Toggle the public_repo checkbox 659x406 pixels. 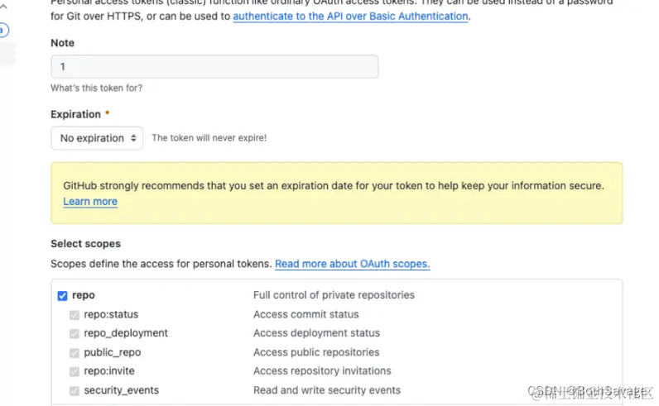75,352
